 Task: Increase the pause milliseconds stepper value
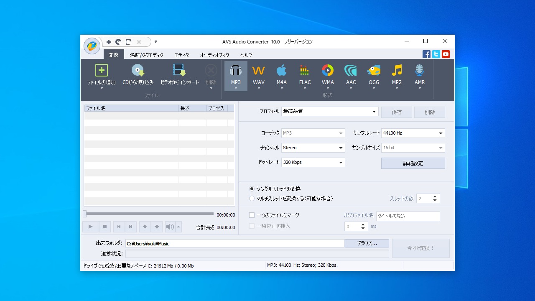tap(363, 224)
